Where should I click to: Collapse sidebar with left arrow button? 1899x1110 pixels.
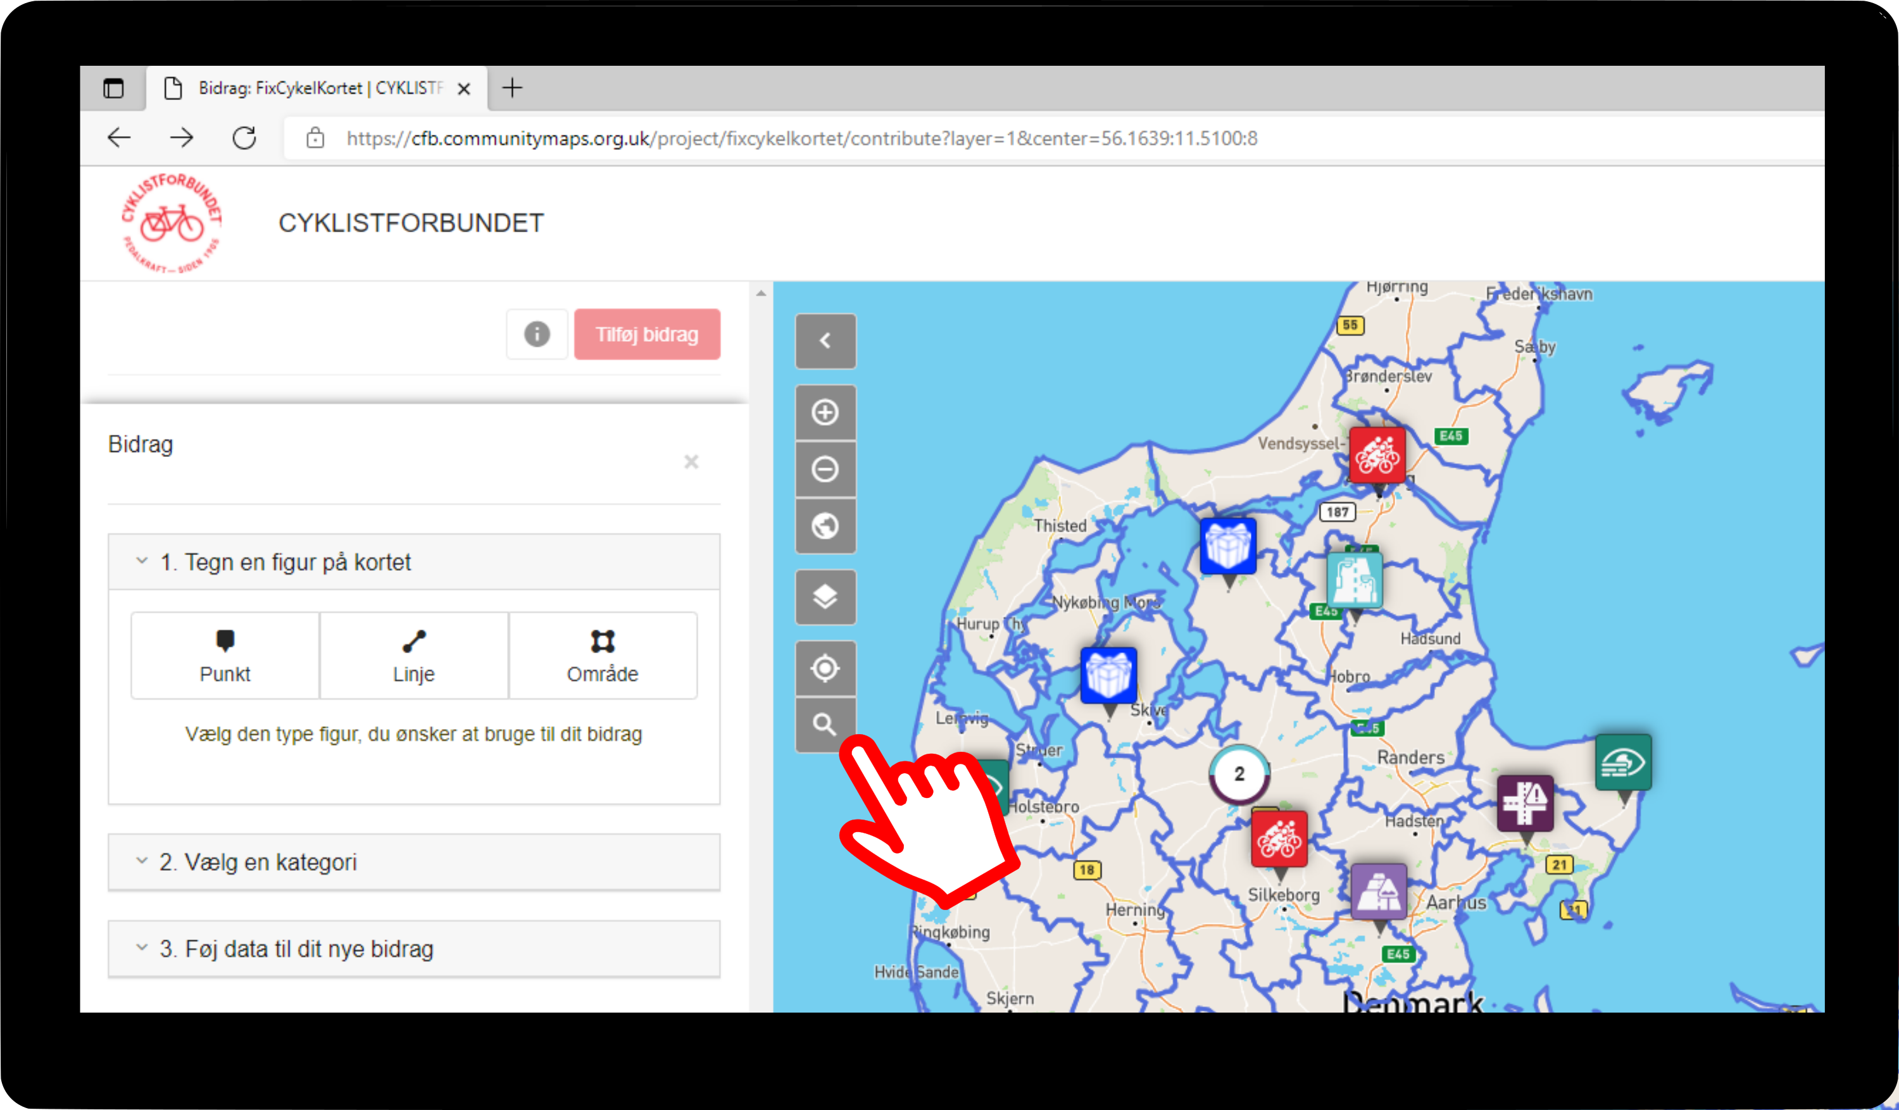825,341
